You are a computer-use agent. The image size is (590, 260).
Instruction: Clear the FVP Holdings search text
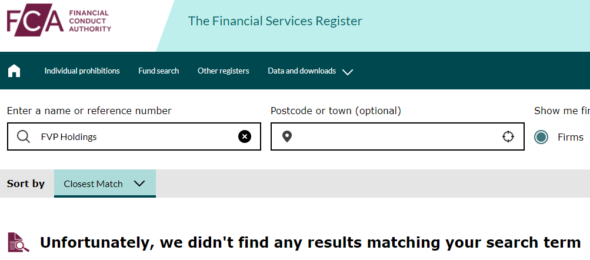point(245,136)
